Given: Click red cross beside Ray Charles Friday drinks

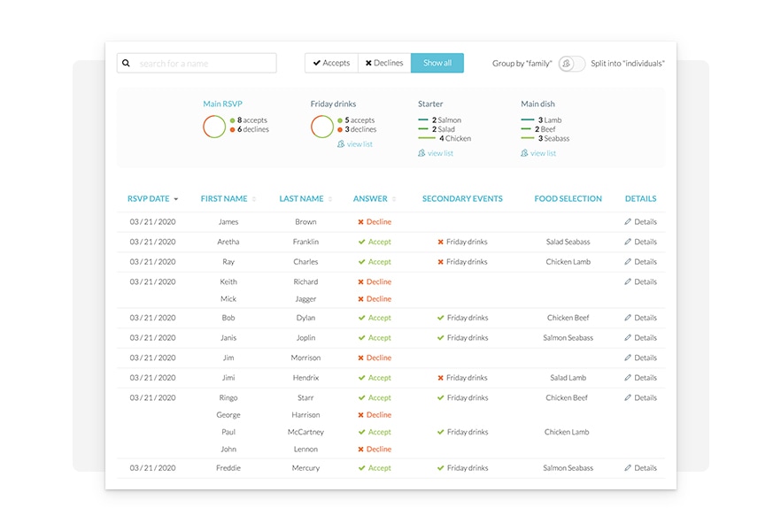Looking at the screenshot, I should [440, 262].
